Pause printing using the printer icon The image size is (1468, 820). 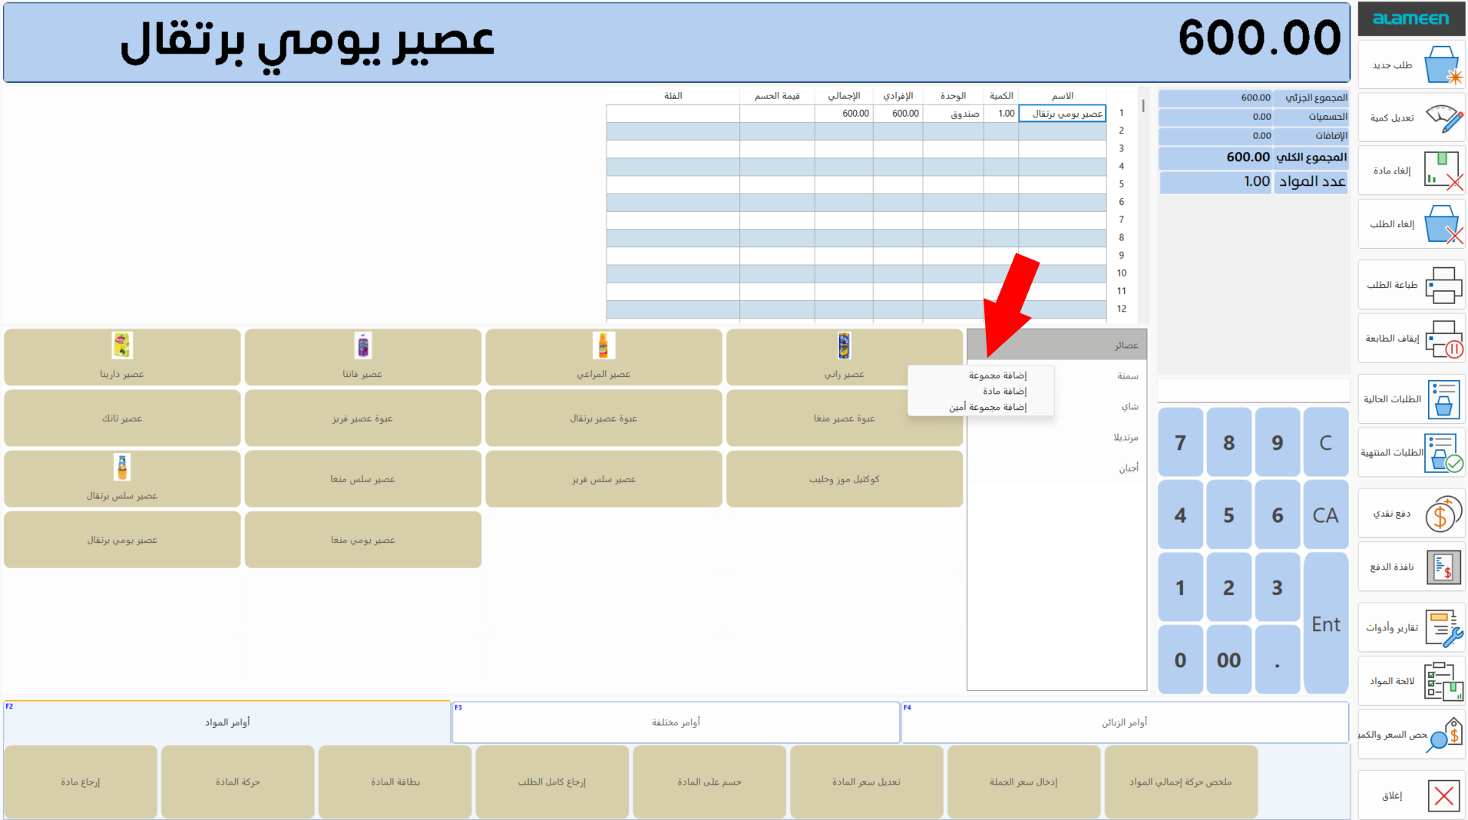tap(1443, 339)
